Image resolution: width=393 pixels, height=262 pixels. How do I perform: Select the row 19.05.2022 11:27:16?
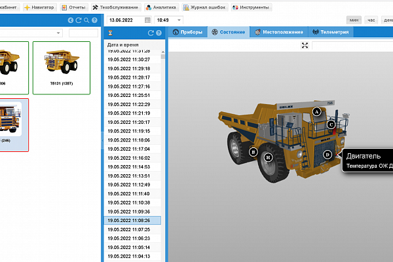point(132,86)
